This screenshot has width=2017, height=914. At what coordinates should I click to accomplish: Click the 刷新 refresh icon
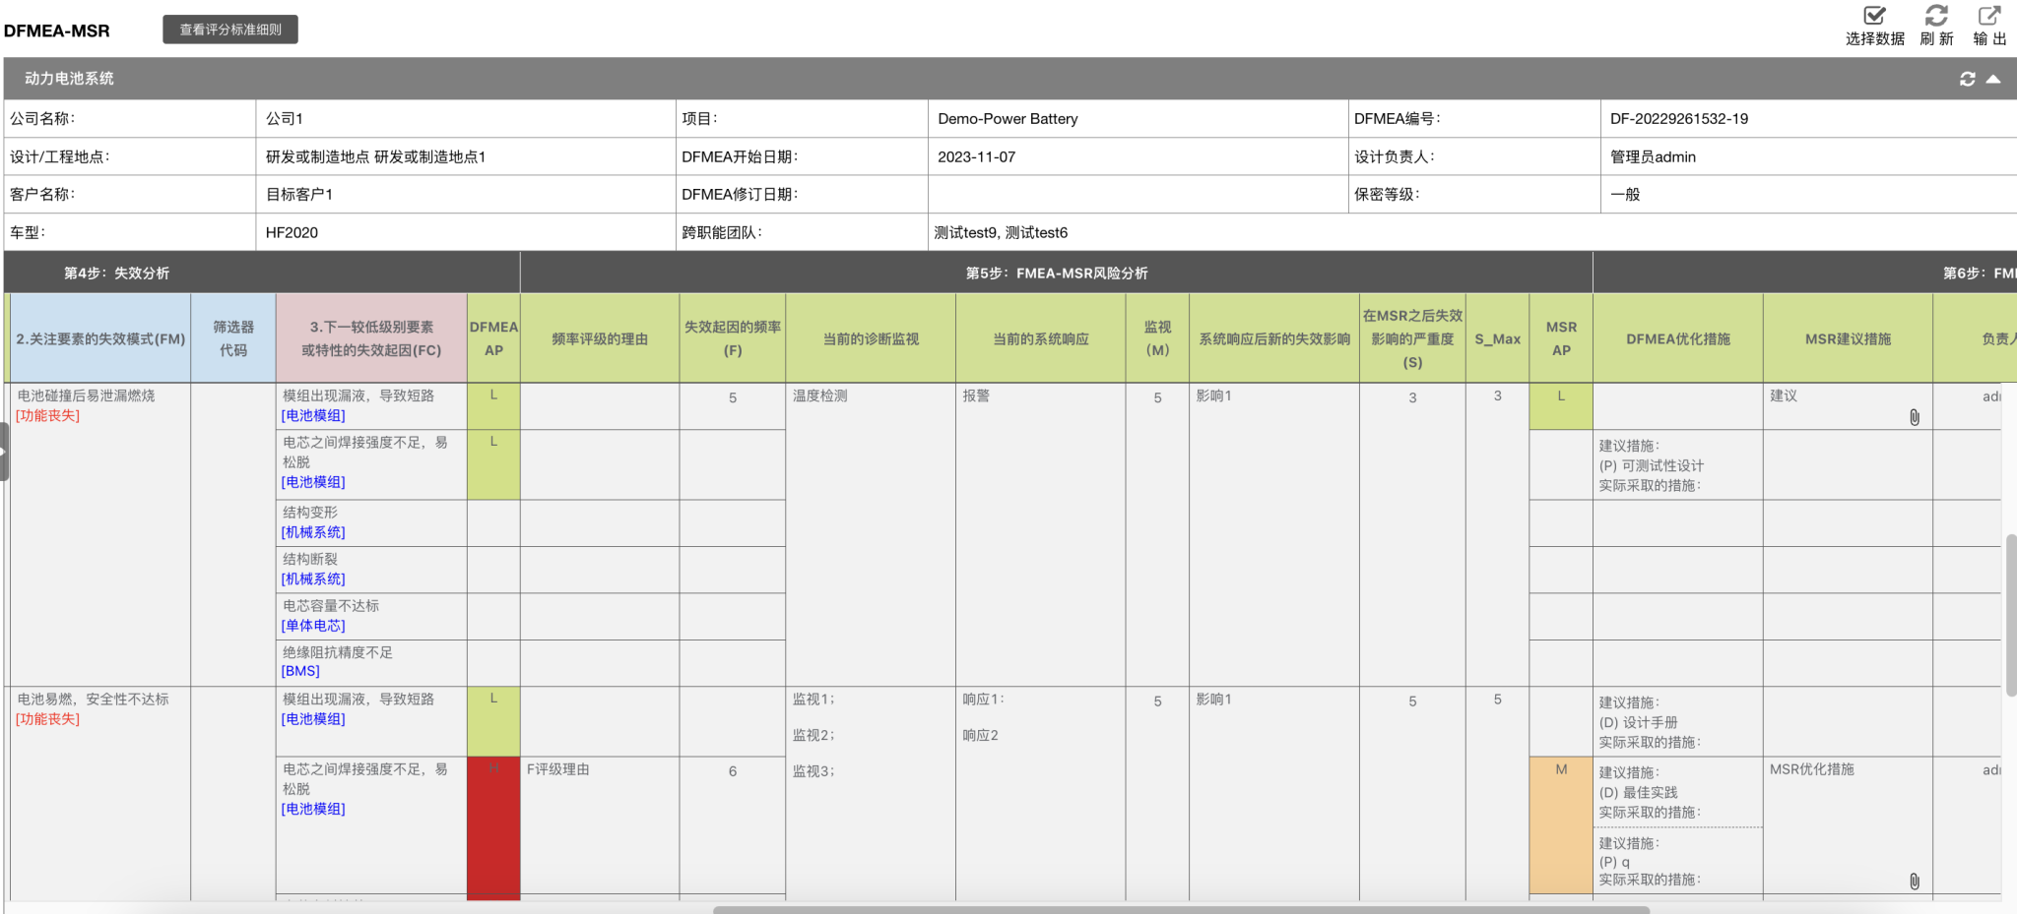click(1936, 17)
